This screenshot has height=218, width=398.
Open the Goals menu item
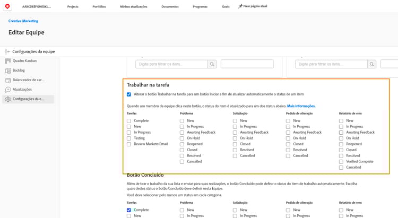pos(226,6)
